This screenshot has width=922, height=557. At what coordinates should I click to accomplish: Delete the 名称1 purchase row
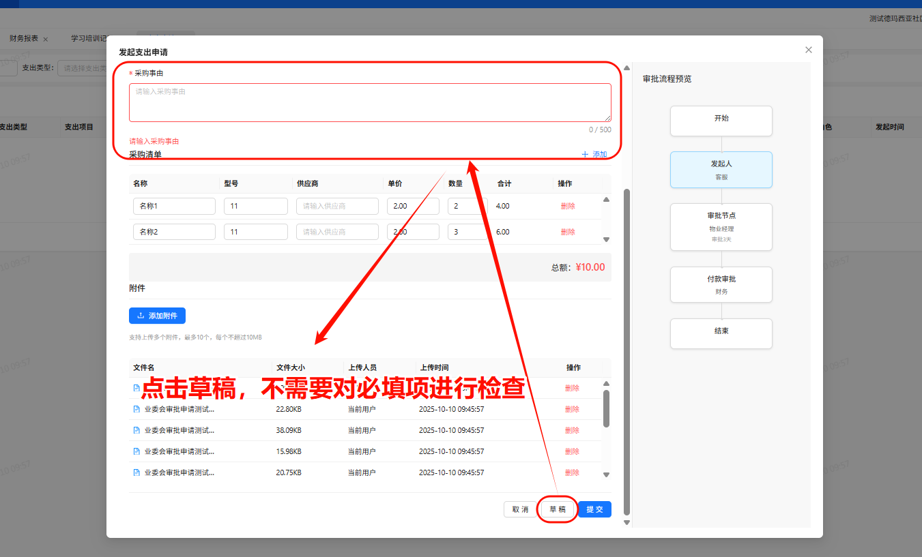[568, 207]
